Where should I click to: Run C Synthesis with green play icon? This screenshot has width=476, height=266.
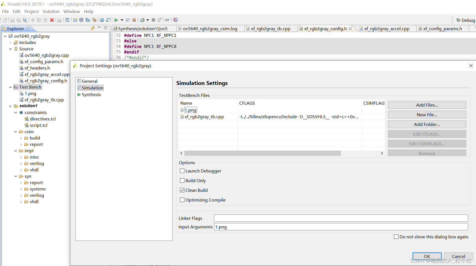[116, 20]
